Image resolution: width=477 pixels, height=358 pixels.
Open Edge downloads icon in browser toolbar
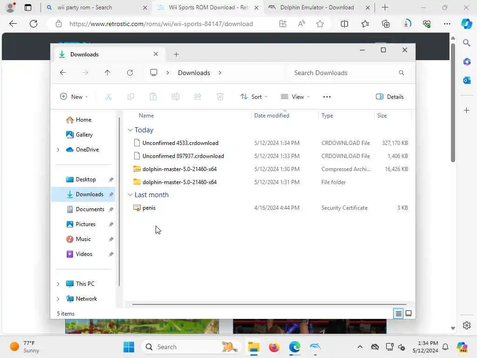click(406, 24)
